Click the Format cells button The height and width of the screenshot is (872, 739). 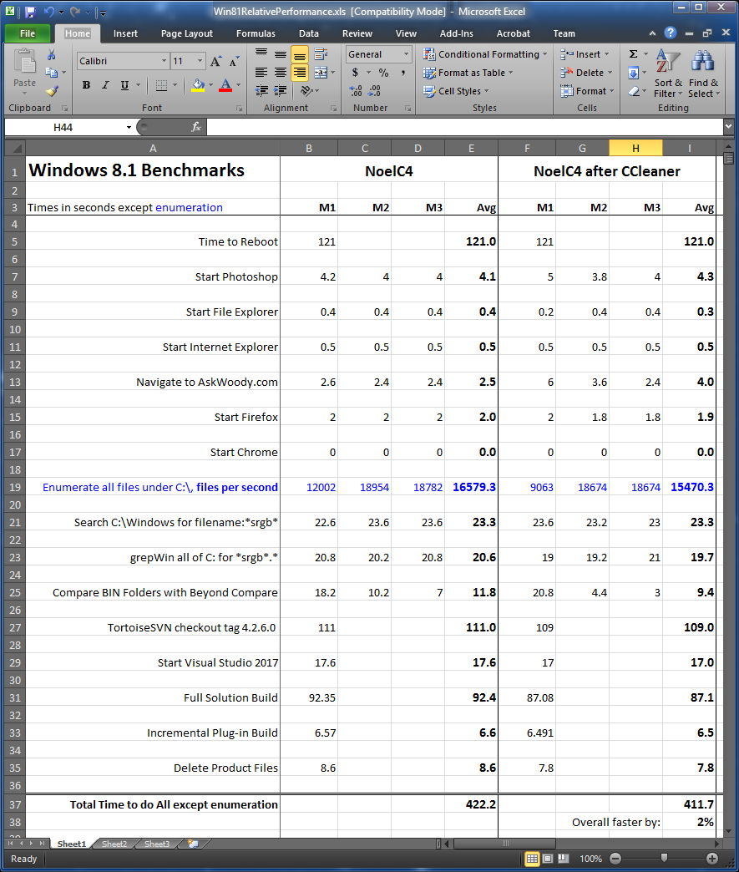point(587,91)
